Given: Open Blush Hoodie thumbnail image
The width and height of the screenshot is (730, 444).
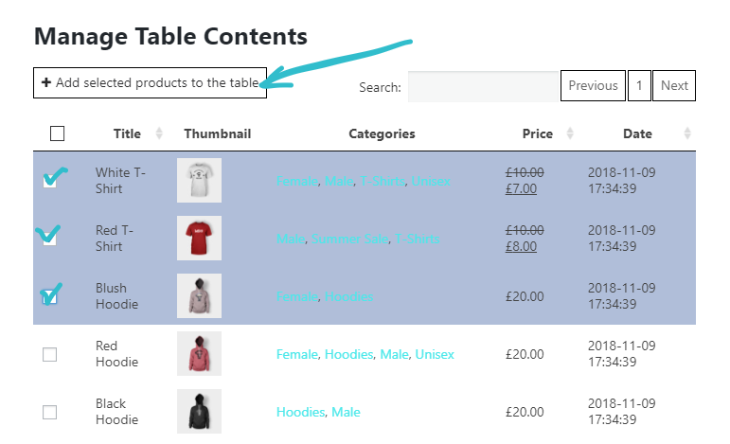Looking at the screenshot, I should pos(199,295).
